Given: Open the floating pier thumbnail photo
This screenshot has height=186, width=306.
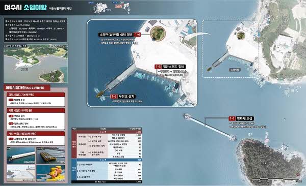Looking at the screenshot, I should [x=50, y=156].
